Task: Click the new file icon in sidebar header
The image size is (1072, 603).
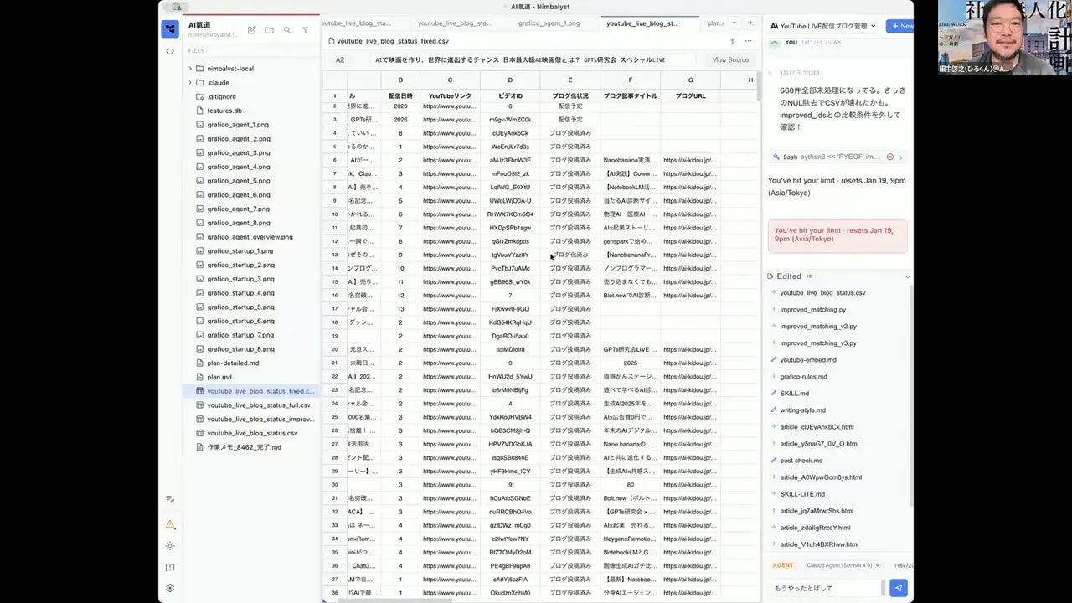Action: click(251, 30)
